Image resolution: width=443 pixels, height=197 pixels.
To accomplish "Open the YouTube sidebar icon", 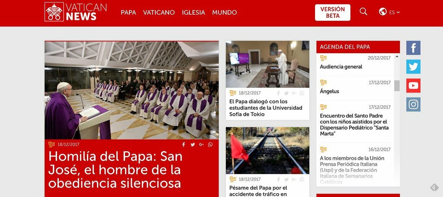I will pyautogui.click(x=413, y=86).
